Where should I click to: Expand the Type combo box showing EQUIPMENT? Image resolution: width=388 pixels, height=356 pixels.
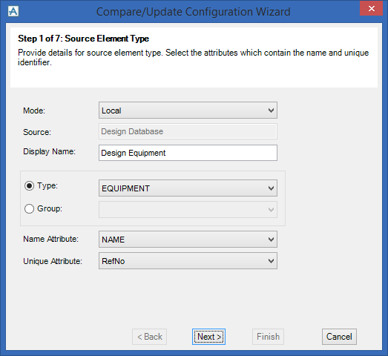pos(188,188)
